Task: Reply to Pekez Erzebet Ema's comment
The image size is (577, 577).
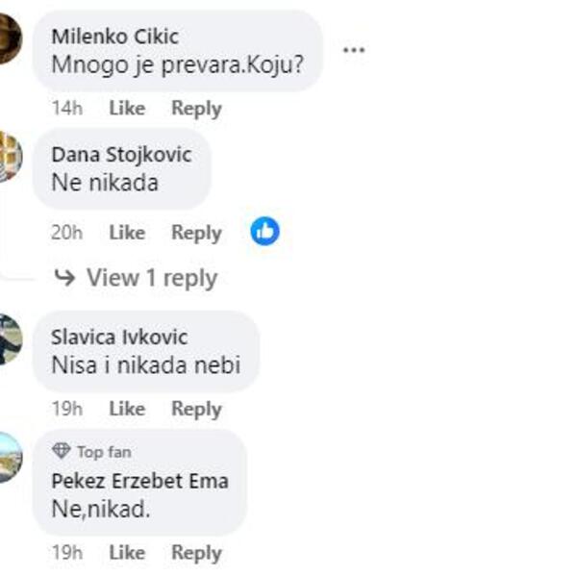Action: (x=196, y=553)
